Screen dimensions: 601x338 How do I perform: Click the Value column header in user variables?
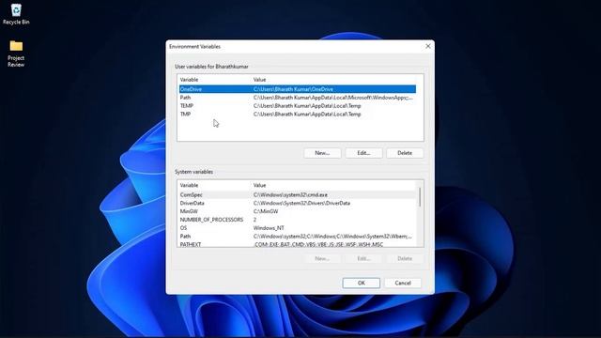point(259,80)
